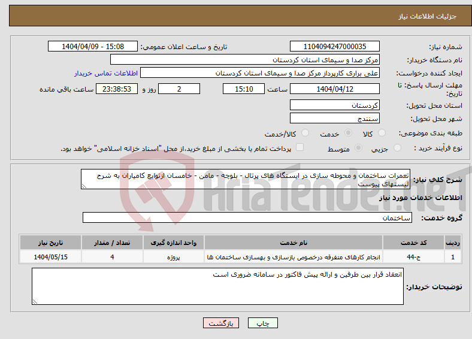The height and width of the screenshot is (339, 472).
Task: Click the نام خدمت column header
Action: [294, 243]
